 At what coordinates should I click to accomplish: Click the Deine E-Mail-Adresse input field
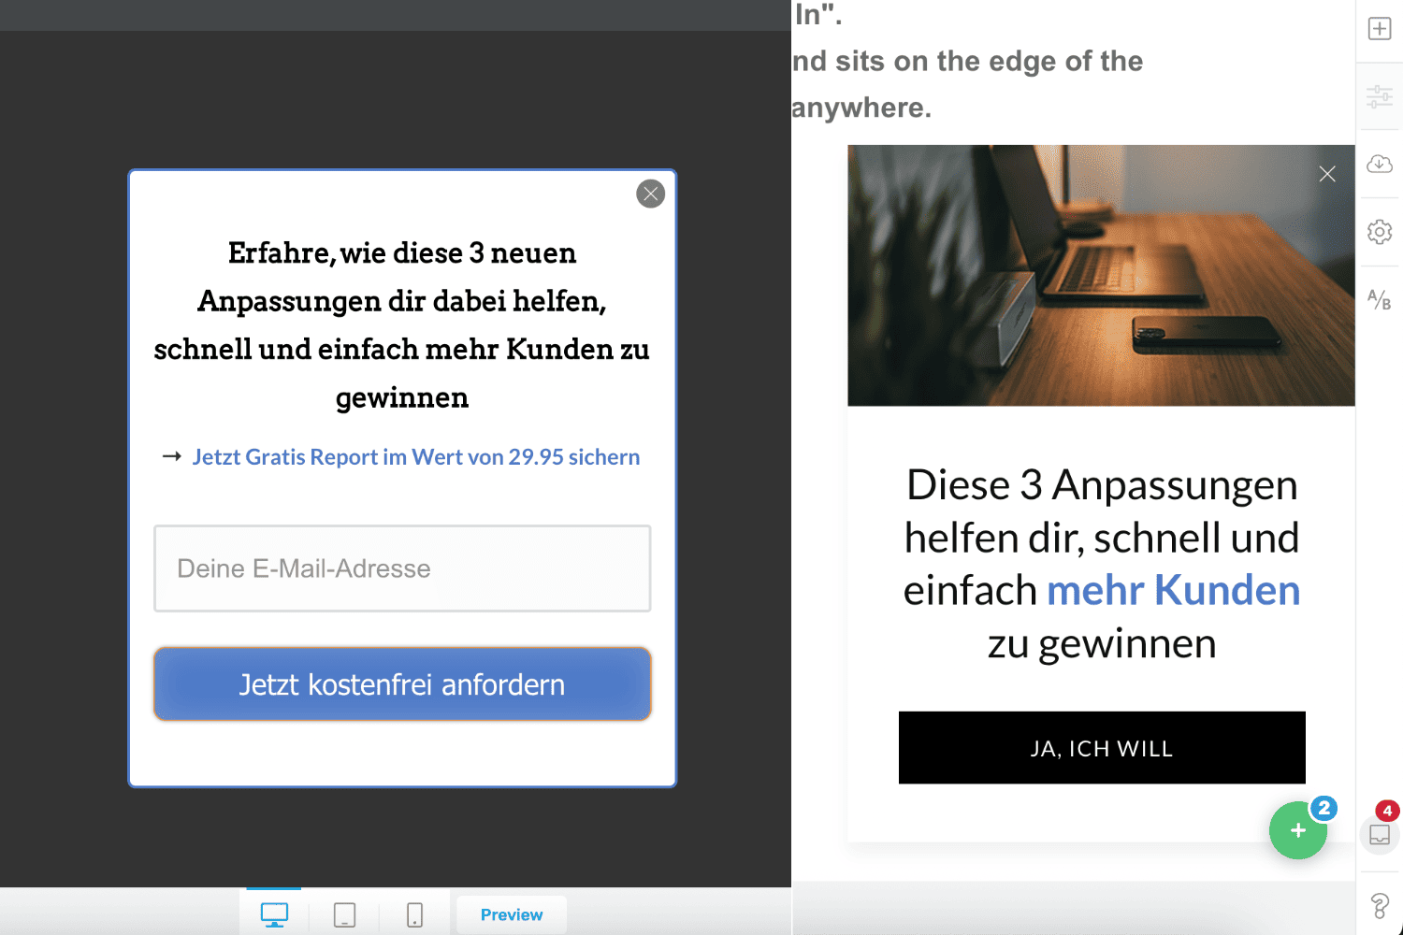click(402, 568)
